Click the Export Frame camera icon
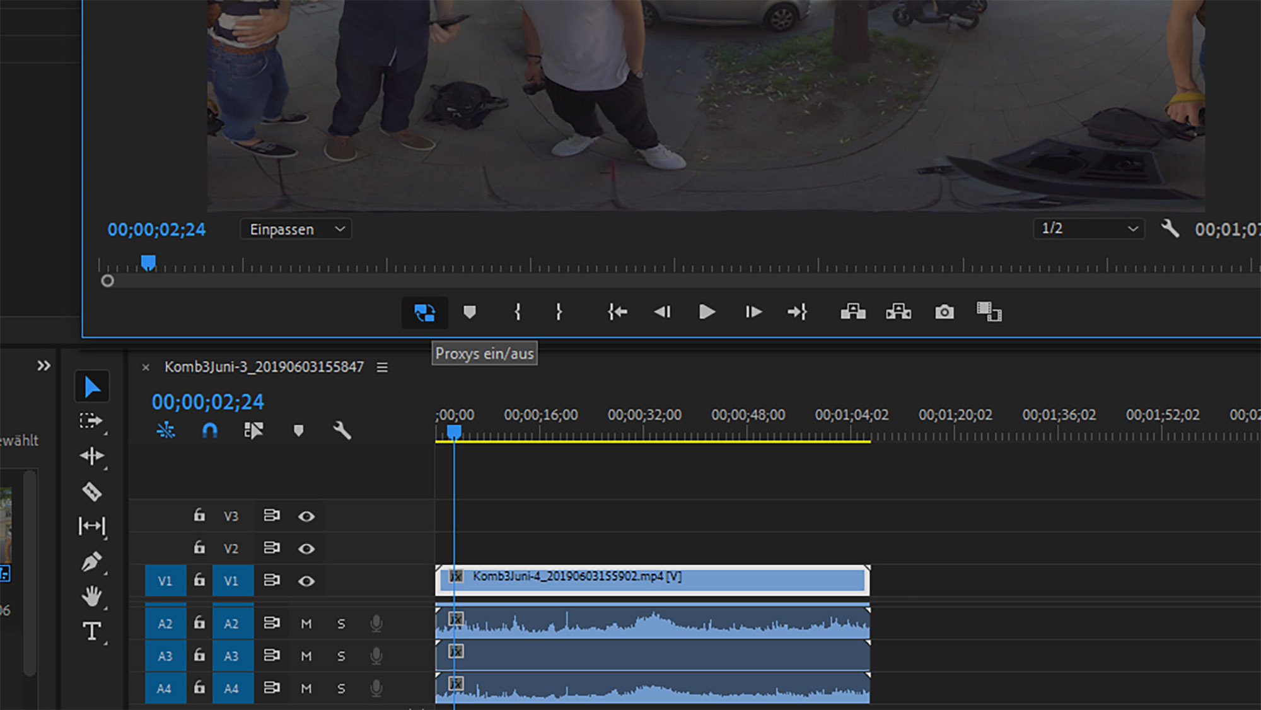Screen dimensions: 1261x710 pyautogui.click(x=944, y=312)
